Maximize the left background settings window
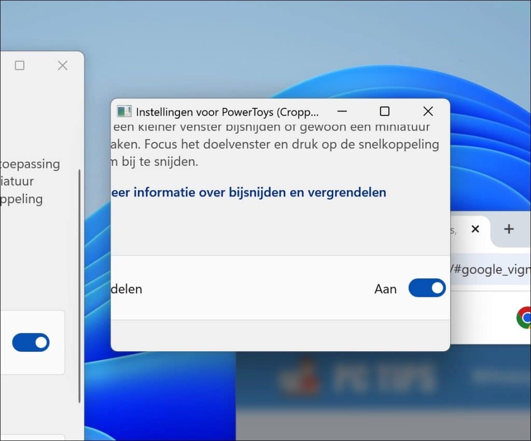The width and height of the screenshot is (531, 441). (x=20, y=65)
